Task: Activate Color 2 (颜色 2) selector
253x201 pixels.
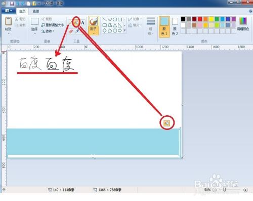Action: pos(175,26)
